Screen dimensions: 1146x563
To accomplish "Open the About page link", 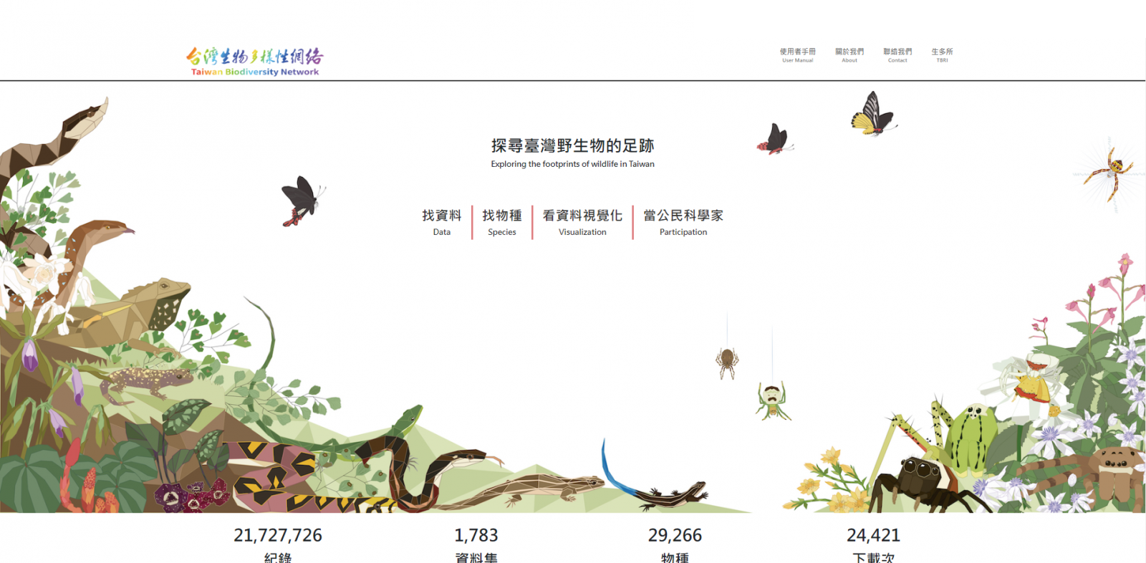I will (849, 55).
